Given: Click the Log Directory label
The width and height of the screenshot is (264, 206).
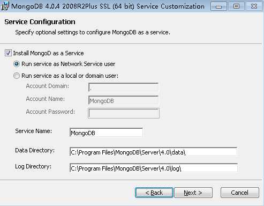Looking at the screenshot, I should point(33,166).
